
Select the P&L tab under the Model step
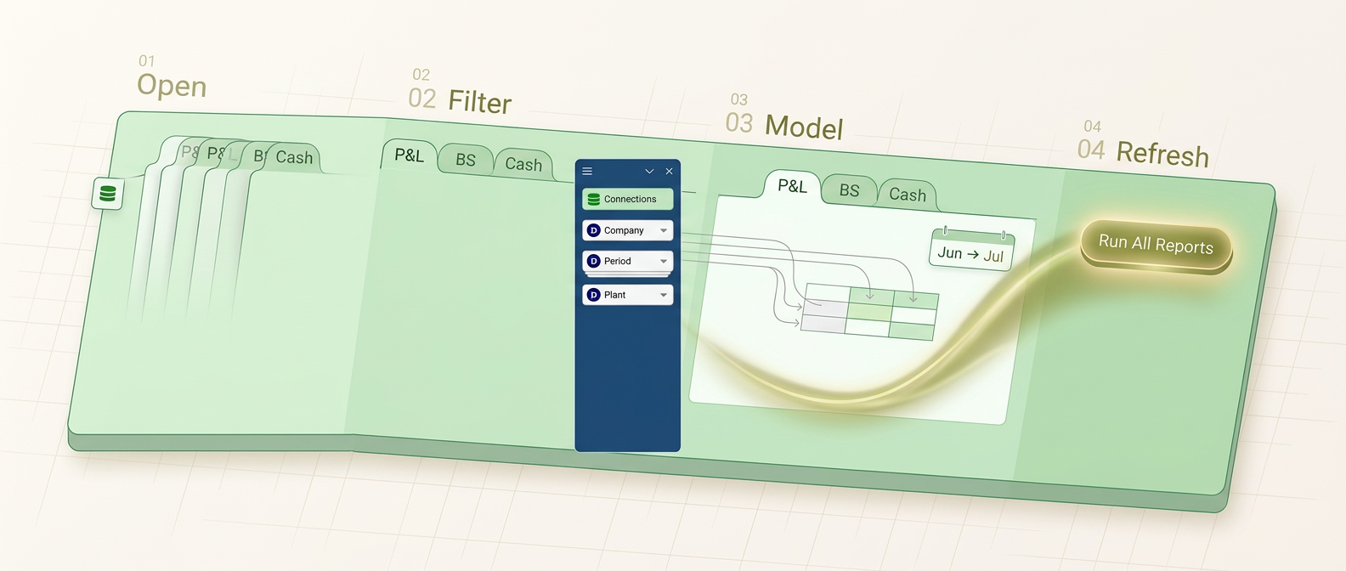click(792, 186)
